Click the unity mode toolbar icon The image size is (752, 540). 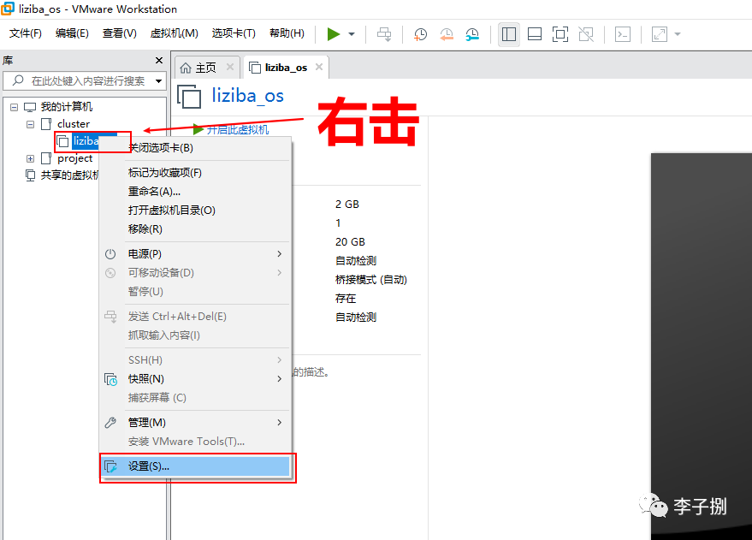(x=586, y=34)
